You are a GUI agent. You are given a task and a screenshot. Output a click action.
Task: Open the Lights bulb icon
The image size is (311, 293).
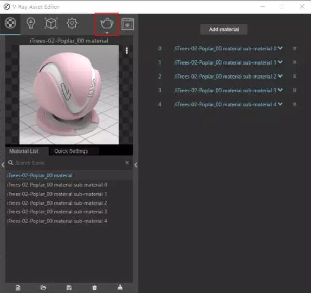tap(31, 23)
